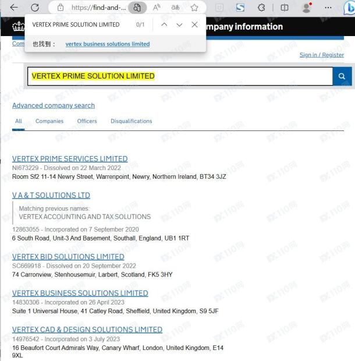This screenshot has height=361, width=355.
Task: Open the browser profile avatar
Action: (307, 8)
